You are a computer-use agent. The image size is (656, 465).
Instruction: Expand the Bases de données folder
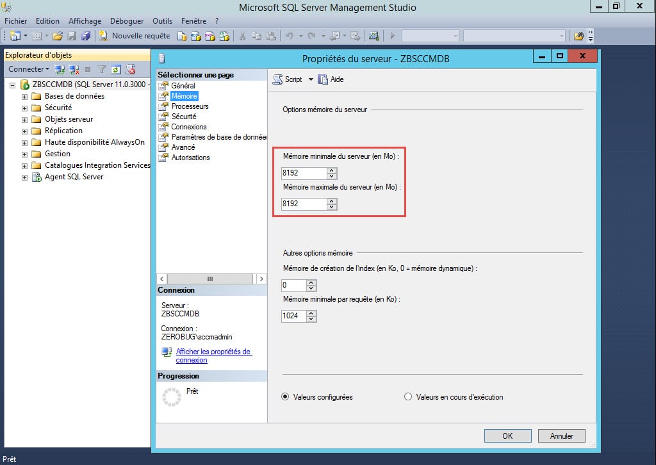point(24,97)
